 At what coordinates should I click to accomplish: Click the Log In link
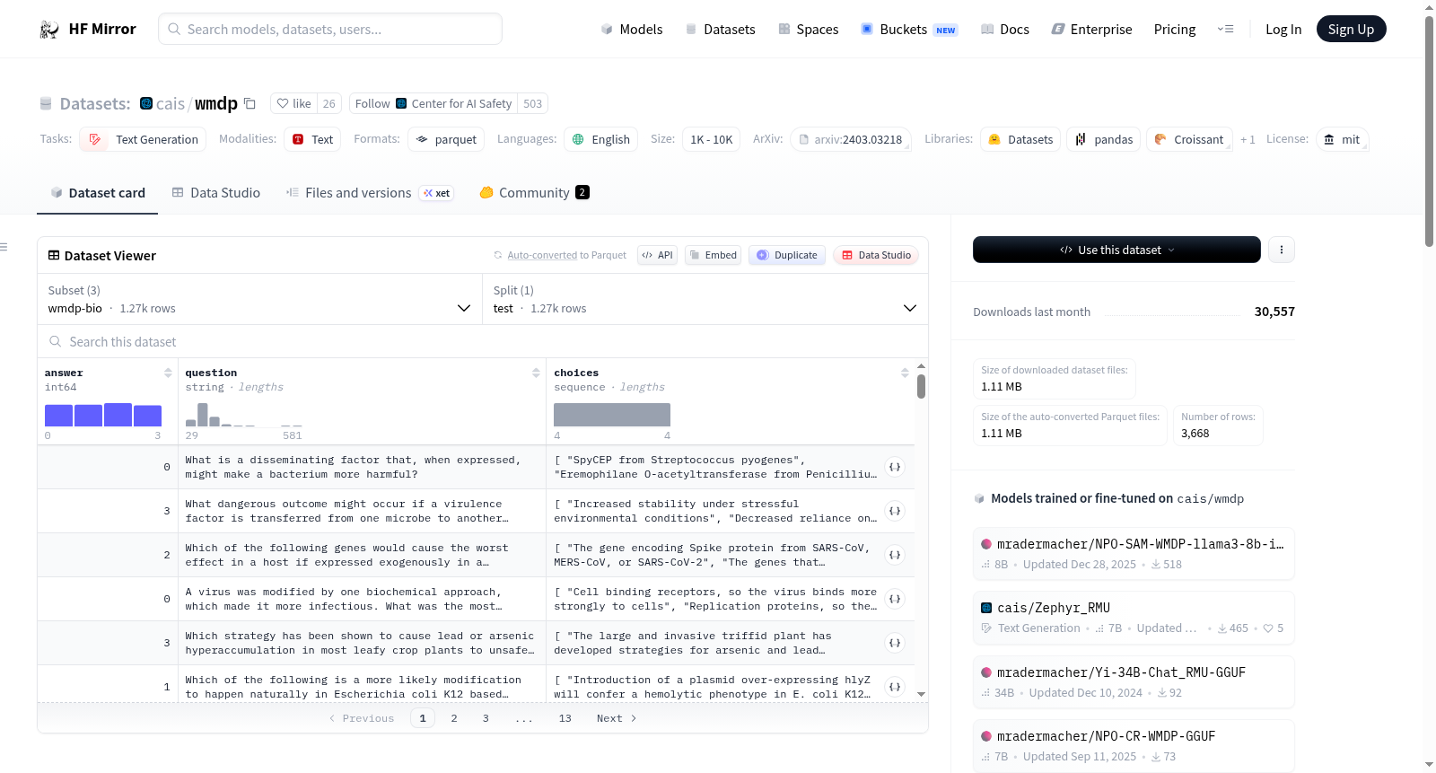tap(1283, 30)
